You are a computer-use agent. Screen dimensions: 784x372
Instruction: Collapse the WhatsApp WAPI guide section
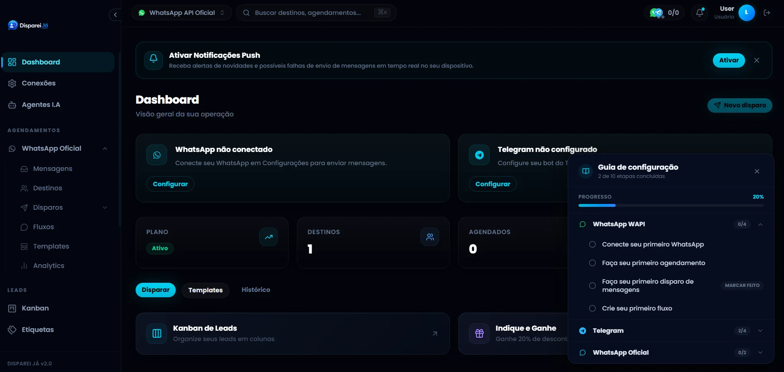[760, 224]
